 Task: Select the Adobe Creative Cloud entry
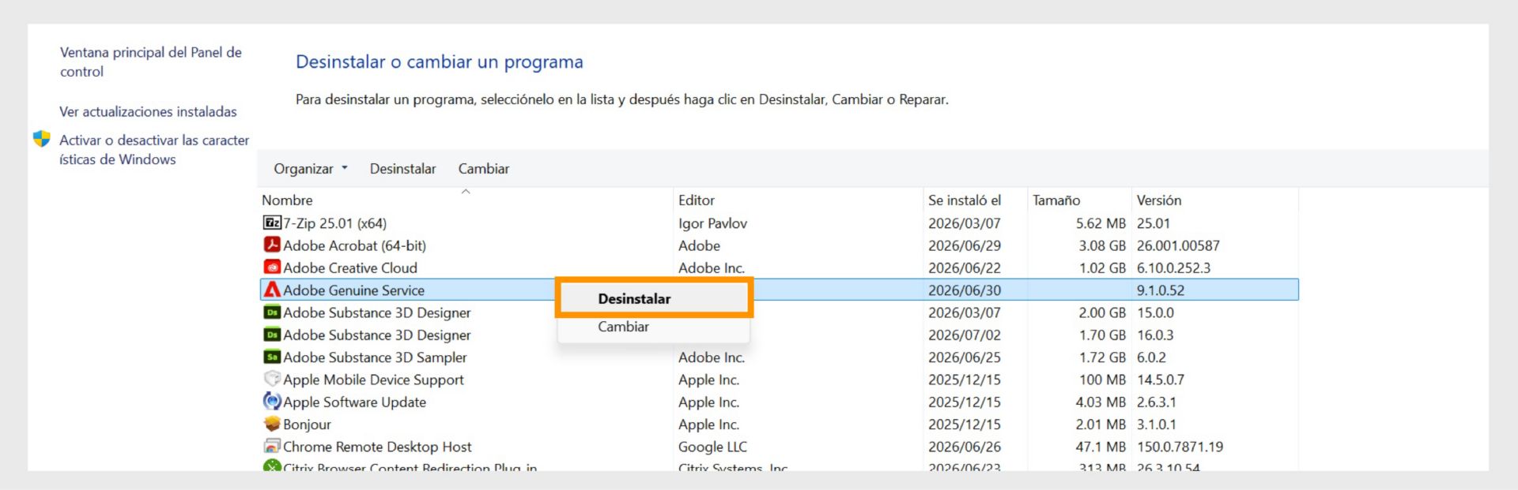(x=779, y=267)
